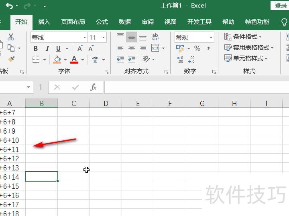Click the 登录 sign-in button
This screenshot has width=289, height=216.
point(280,5)
